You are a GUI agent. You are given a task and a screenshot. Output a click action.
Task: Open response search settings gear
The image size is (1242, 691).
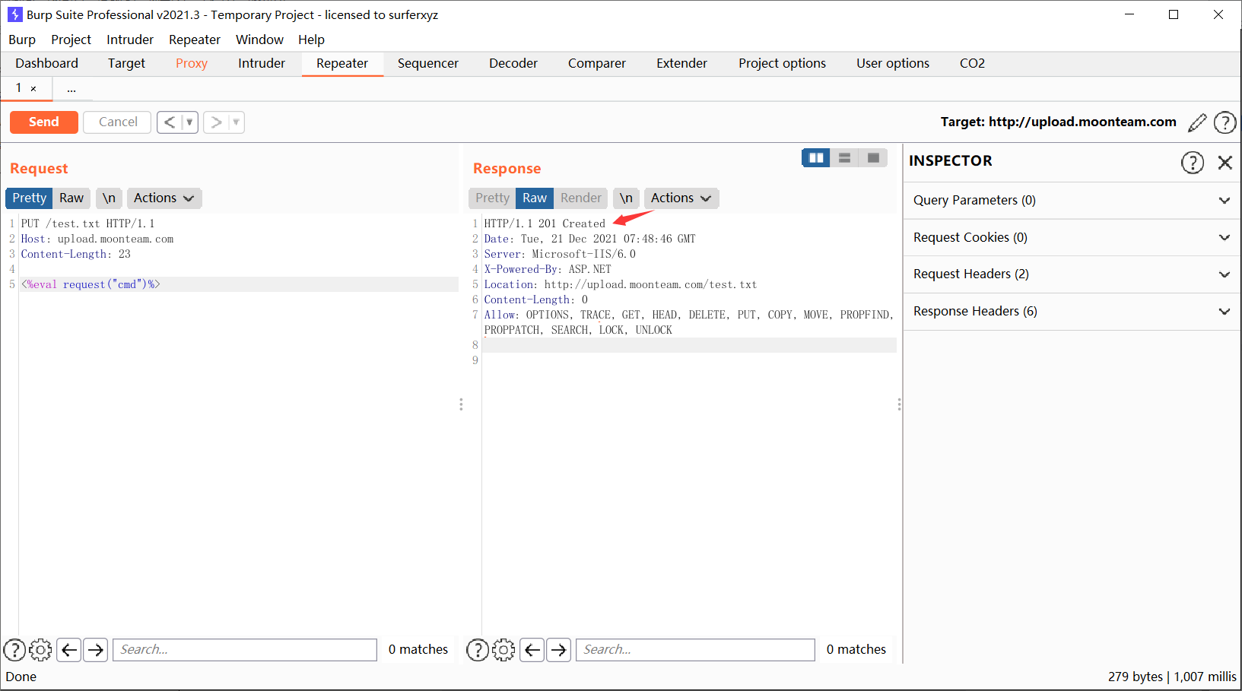click(503, 650)
